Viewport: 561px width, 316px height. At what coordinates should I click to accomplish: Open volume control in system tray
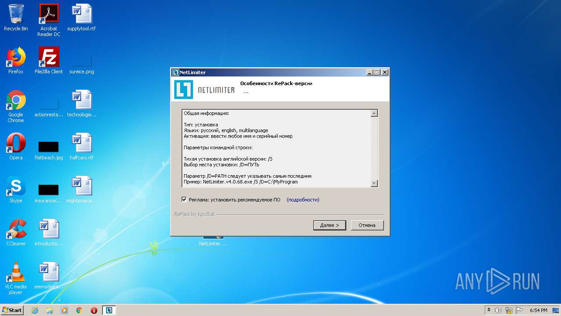coord(498,310)
